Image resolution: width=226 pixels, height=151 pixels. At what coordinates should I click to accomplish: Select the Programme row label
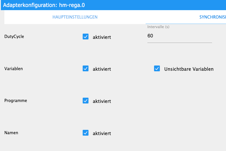coord(16,101)
